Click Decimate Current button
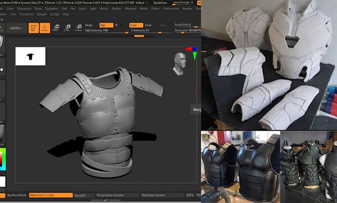The height and width of the screenshot is (203, 337). (x=162, y=195)
